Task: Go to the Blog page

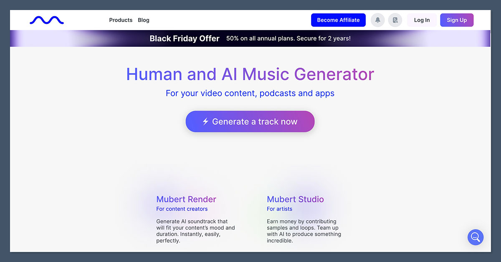Action: coord(144,20)
